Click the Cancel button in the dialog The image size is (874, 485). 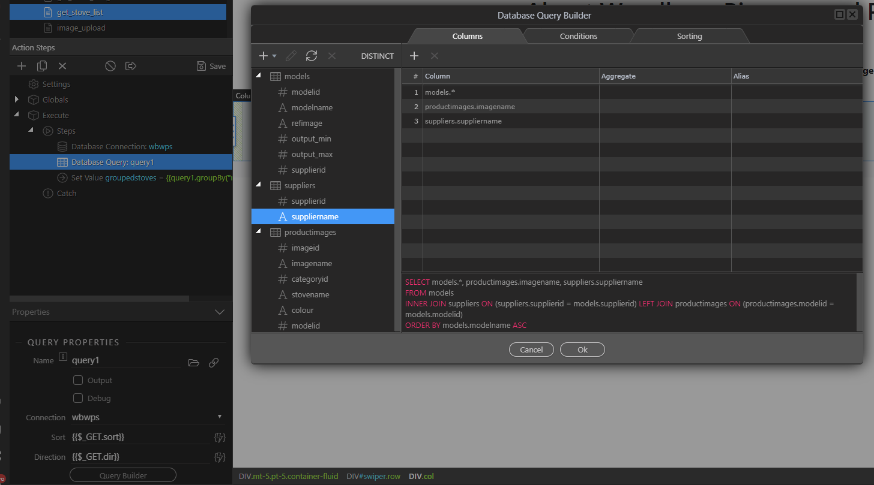point(531,350)
